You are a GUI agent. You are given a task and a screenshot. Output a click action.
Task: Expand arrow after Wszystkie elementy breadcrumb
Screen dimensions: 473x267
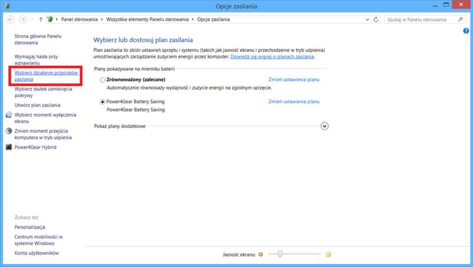click(x=193, y=19)
